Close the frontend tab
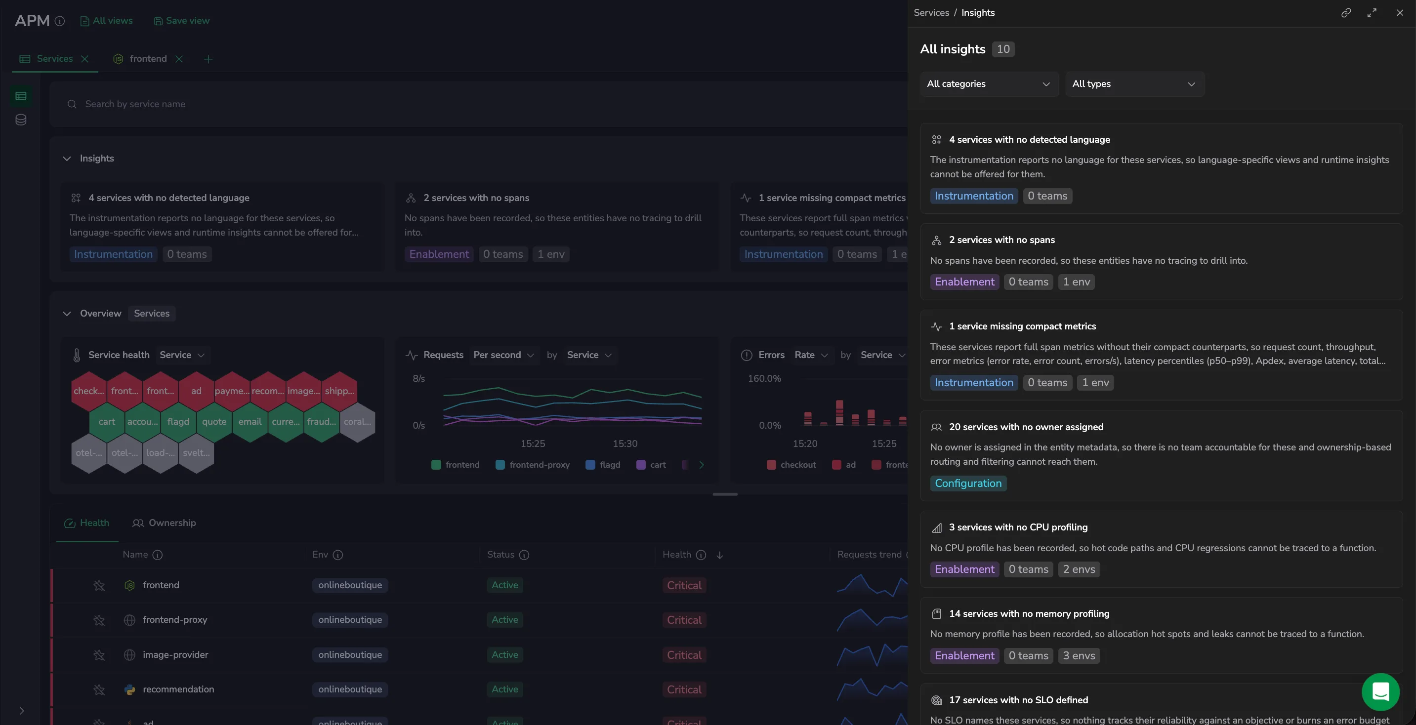Screen dimensions: 1416x725 [179, 59]
